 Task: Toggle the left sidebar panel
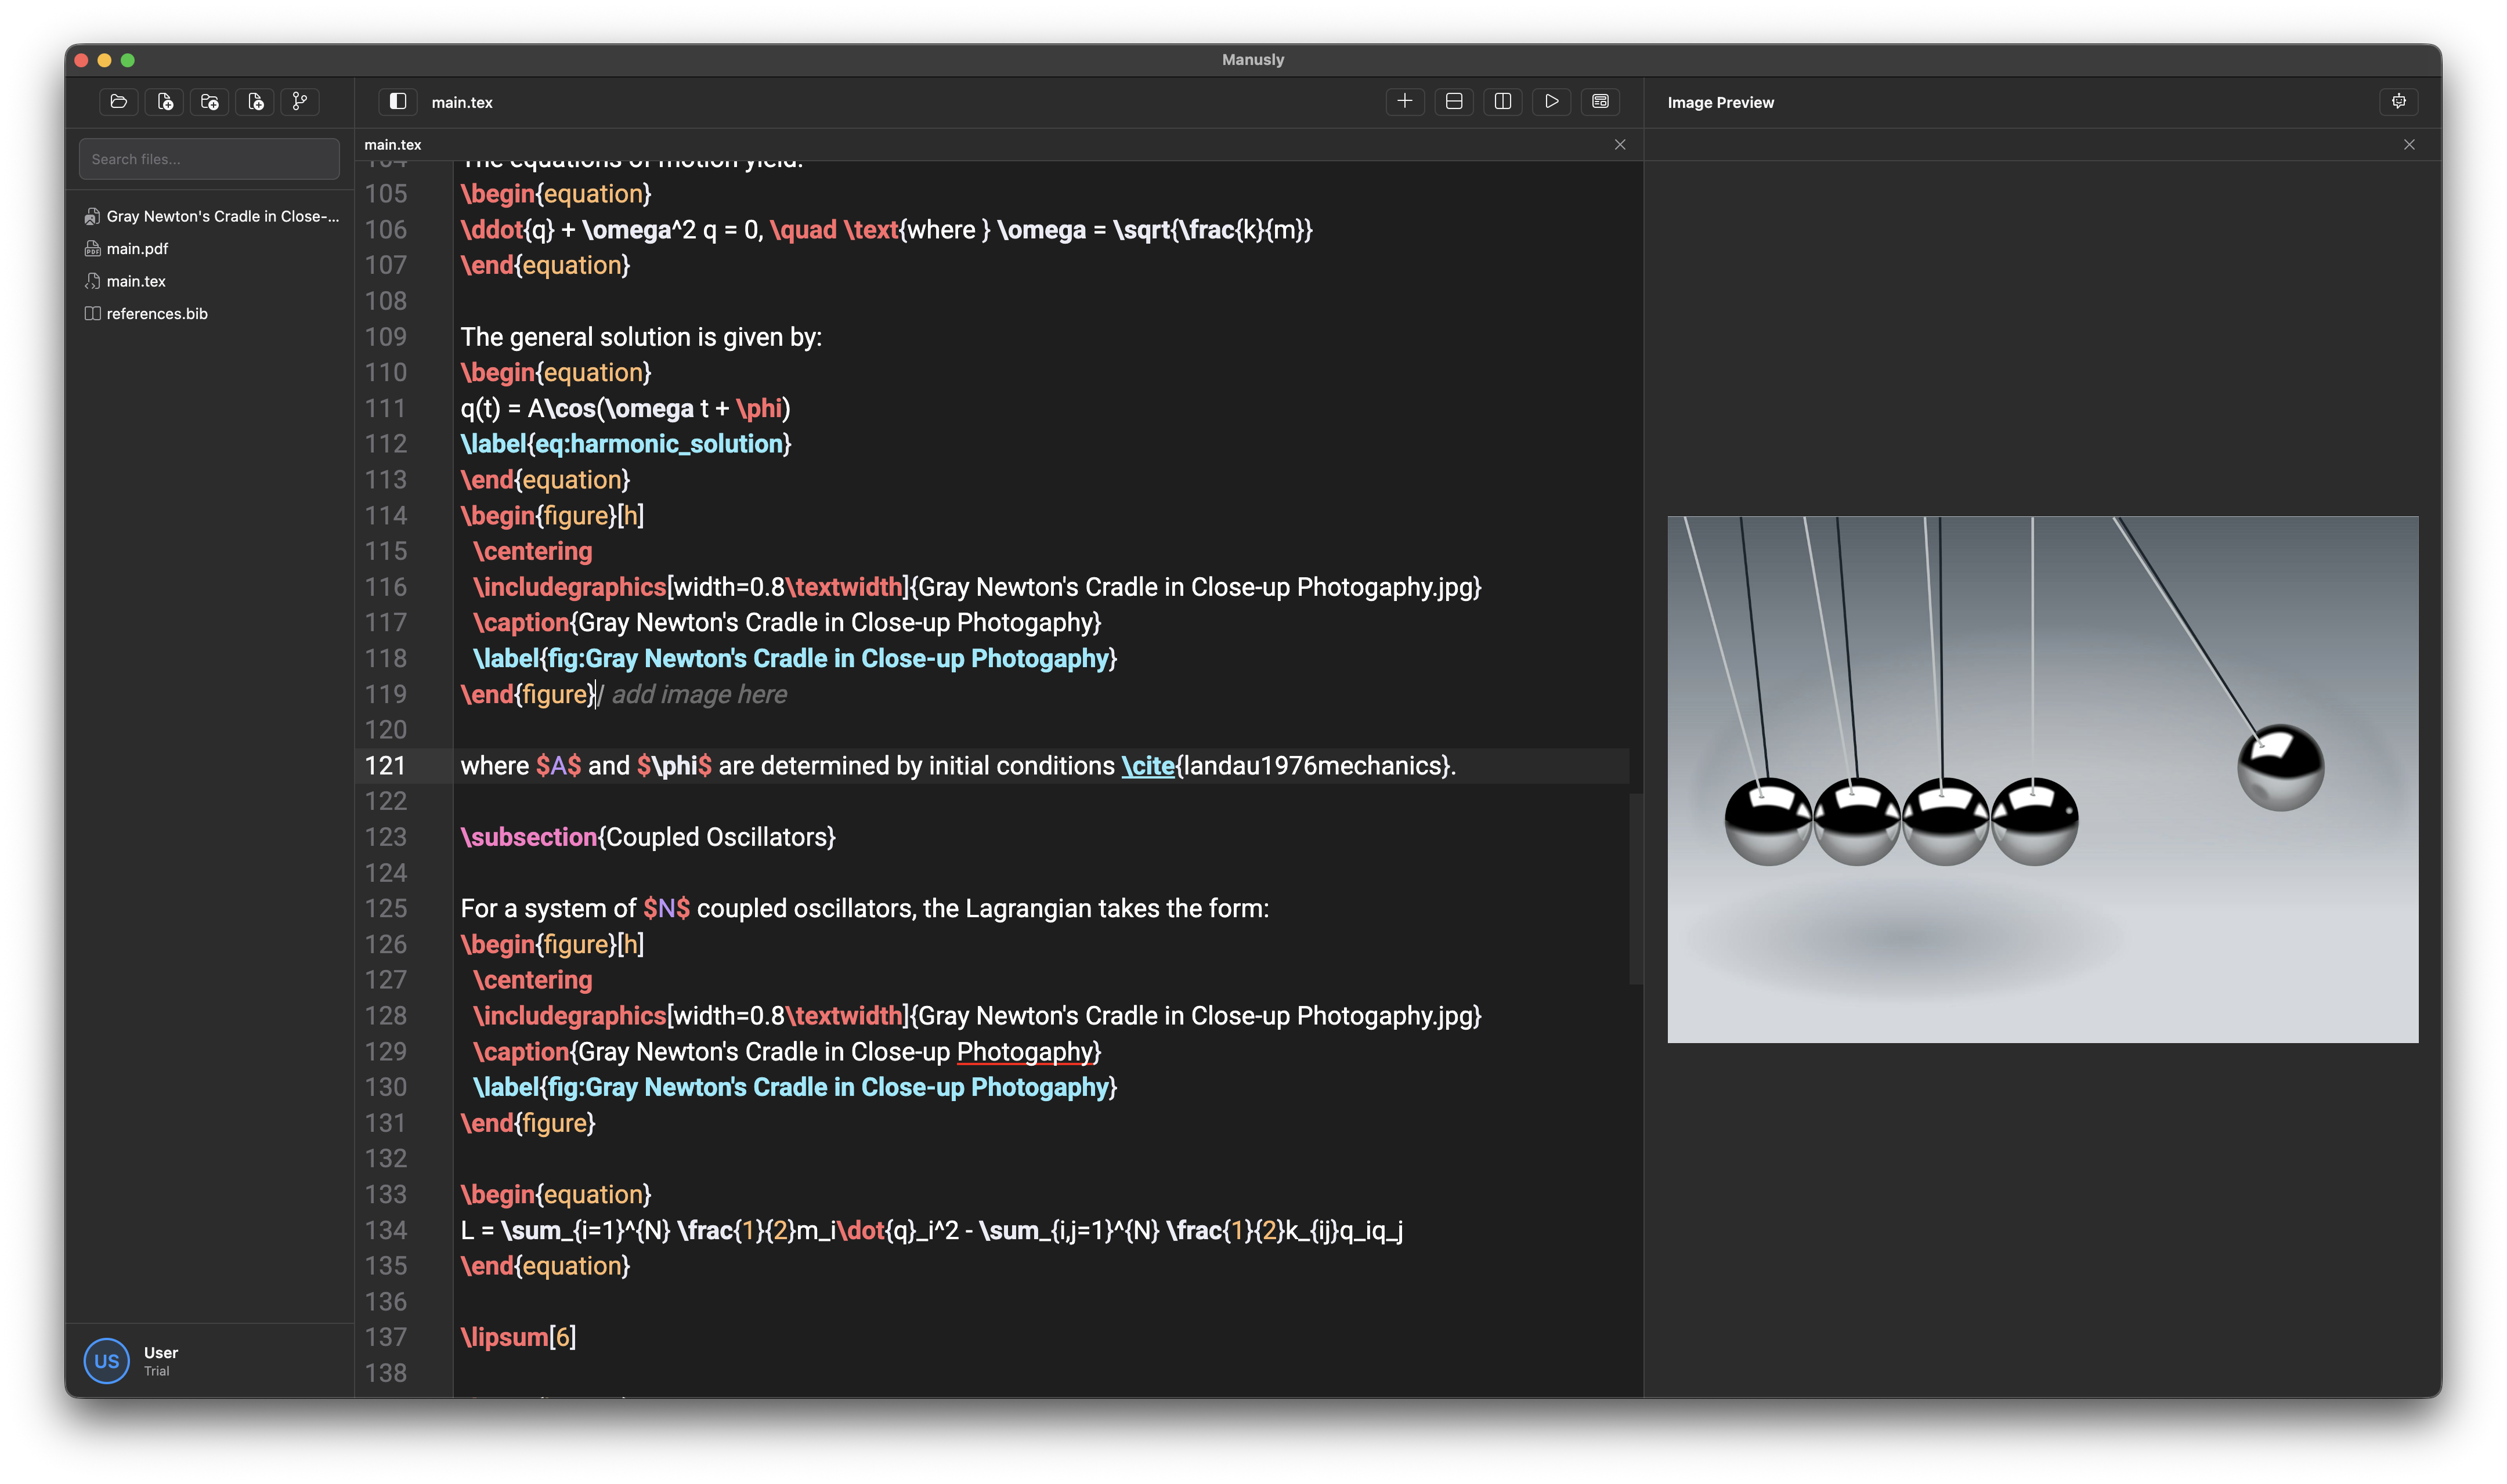tap(398, 102)
